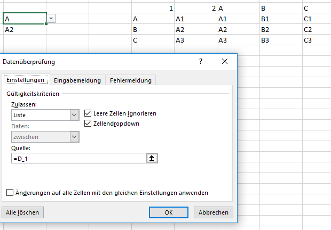The width and height of the screenshot is (331, 230).
Task: Open the Fehlermeldung tab
Action: pyautogui.click(x=131, y=80)
